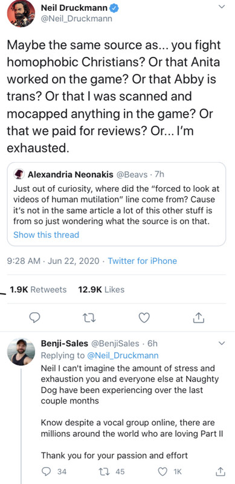Viewport: 235px width, 484px height.
Task: Expand options chevron on Benji-Sales reply
Action: click(222, 343)
